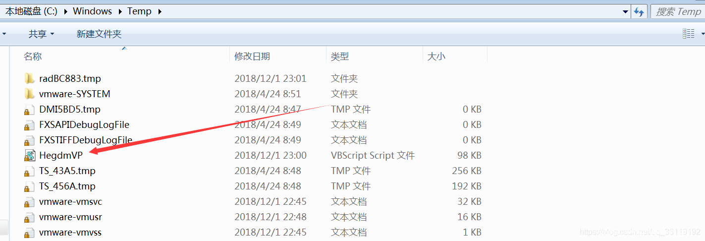Sort files by 名称 column header
Viewport: 705px width, 241px height.
33,57
